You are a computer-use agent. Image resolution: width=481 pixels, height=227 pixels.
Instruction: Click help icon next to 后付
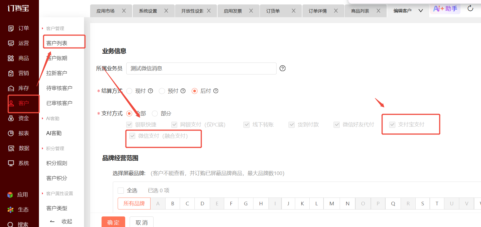[216, 91]
